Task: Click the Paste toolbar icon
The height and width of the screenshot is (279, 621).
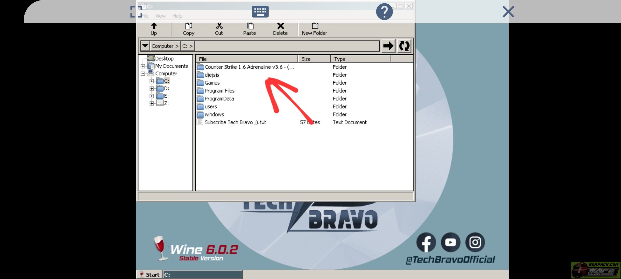Action: pyautogui.click(x=249, y=26)
